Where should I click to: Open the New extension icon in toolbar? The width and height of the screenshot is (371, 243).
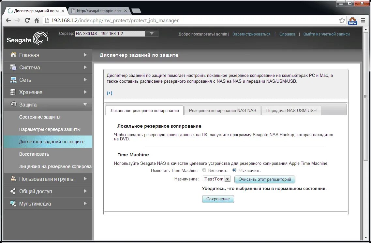352,21
